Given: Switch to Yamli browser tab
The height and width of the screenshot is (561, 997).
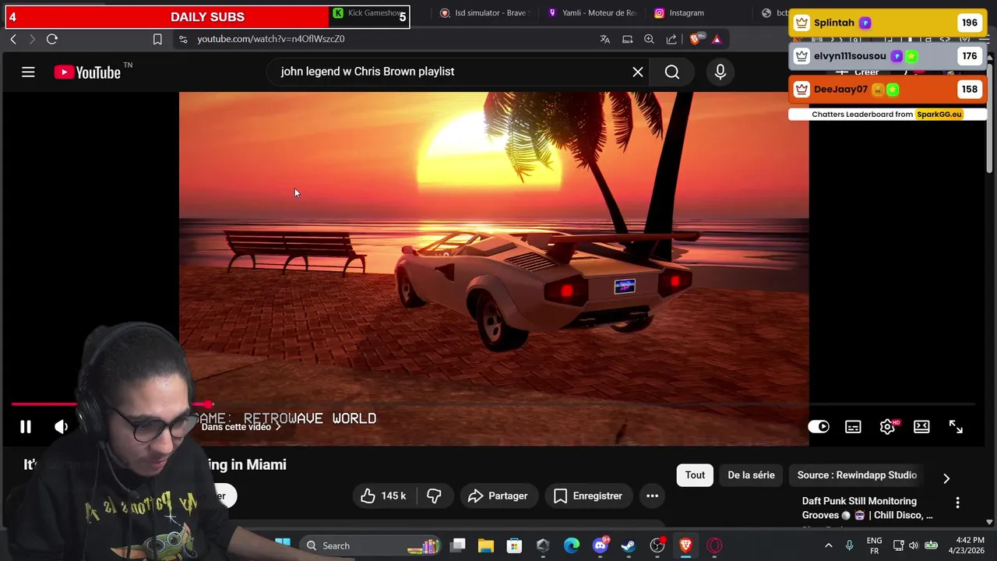Looking at the screenshot, I should (592, 13).
